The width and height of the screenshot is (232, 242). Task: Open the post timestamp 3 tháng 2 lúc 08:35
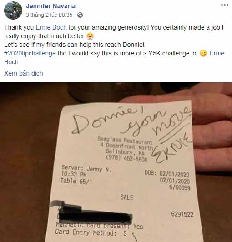49,15
